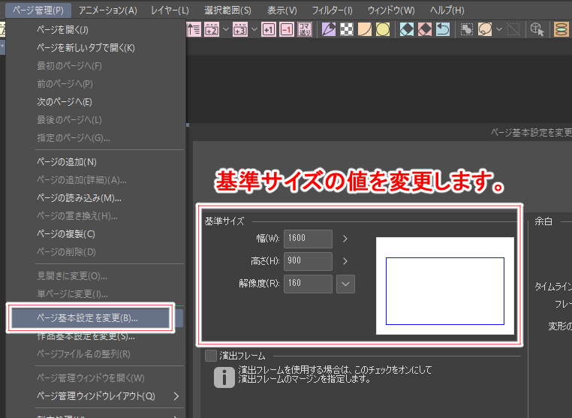Screen dimensions: 572x418
Task: Select the lasso selection icon
Action: pos(485,29)
